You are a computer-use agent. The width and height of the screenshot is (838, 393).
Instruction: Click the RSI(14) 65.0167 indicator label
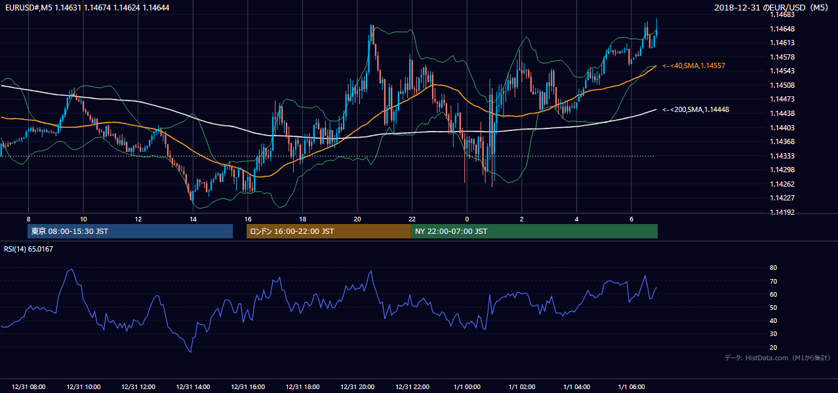29,249
